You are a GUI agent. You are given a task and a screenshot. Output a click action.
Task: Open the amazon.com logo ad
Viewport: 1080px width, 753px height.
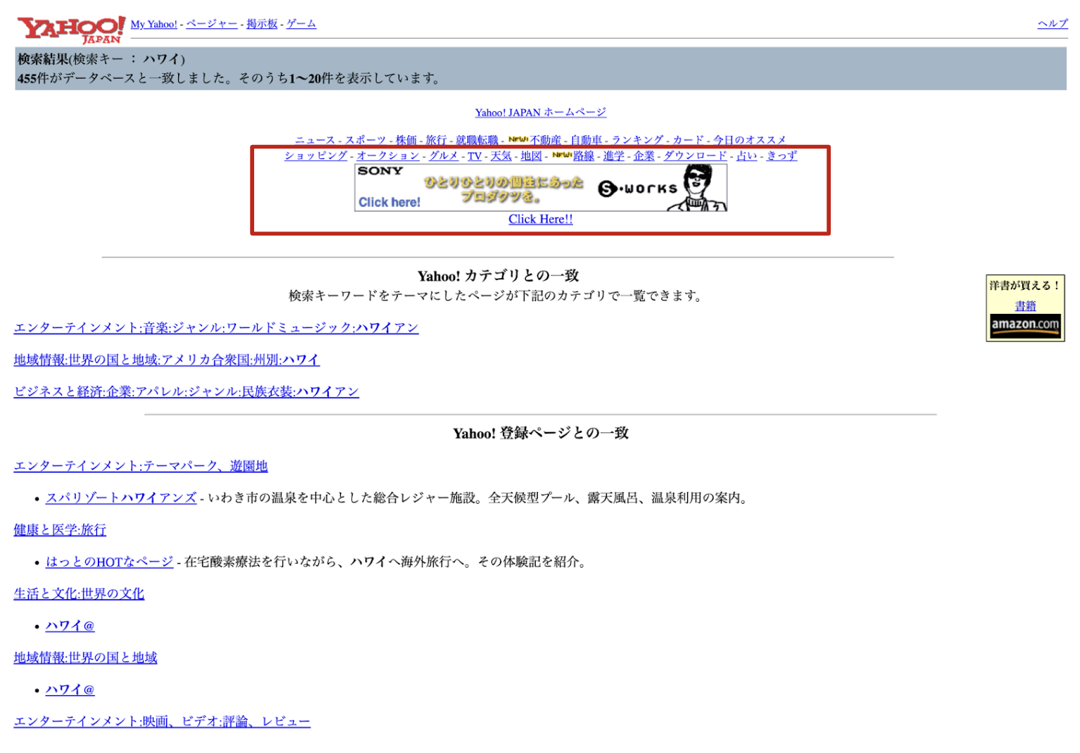click(x=1025, y=325)
